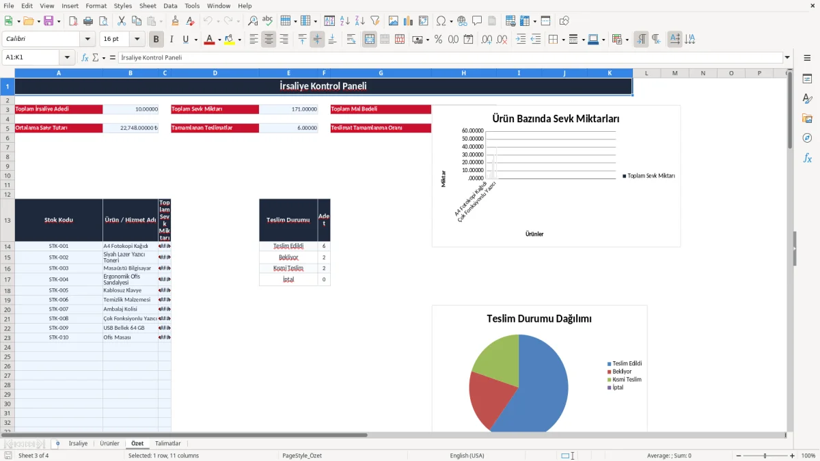
Task: Click the AutoFilter funnel icon
Action: 374,21
